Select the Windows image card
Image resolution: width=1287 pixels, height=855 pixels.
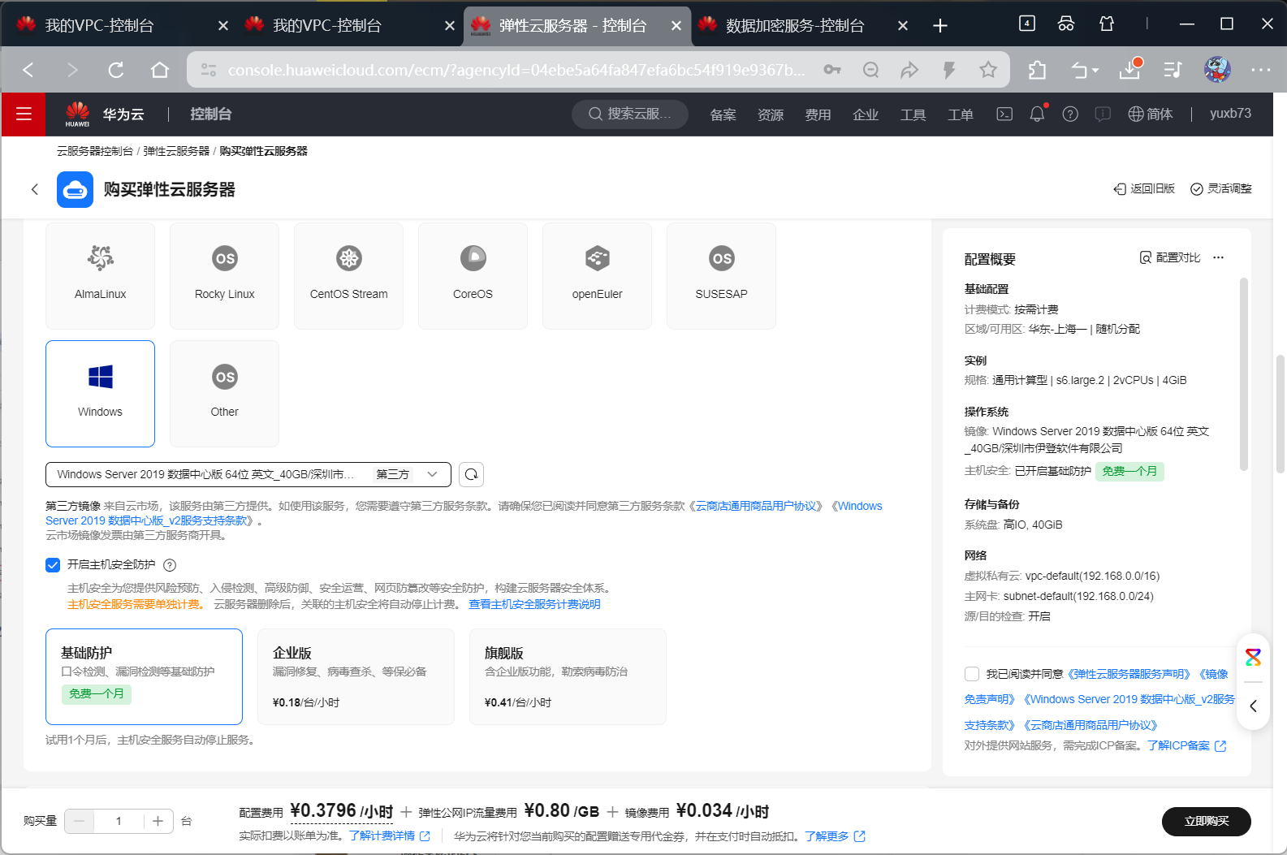coord(100,394)
